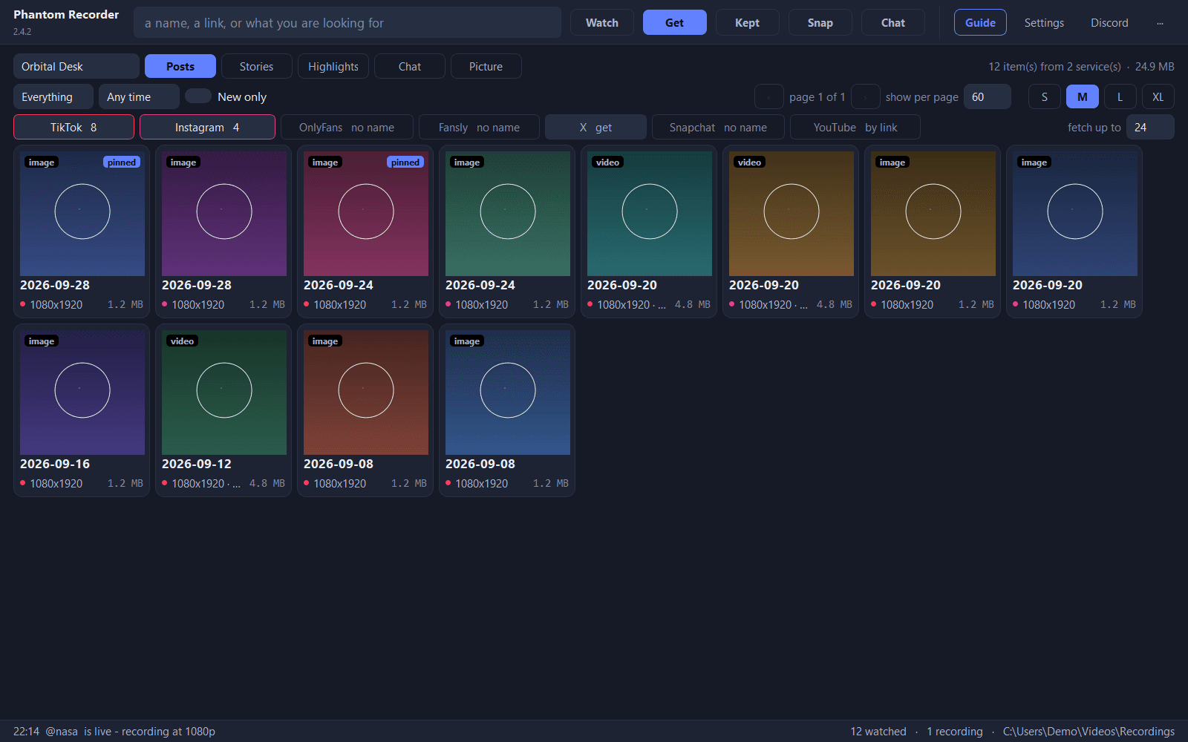Click the recordings folder path in status bar
Screen dimensions: 1188x742
1089,732
